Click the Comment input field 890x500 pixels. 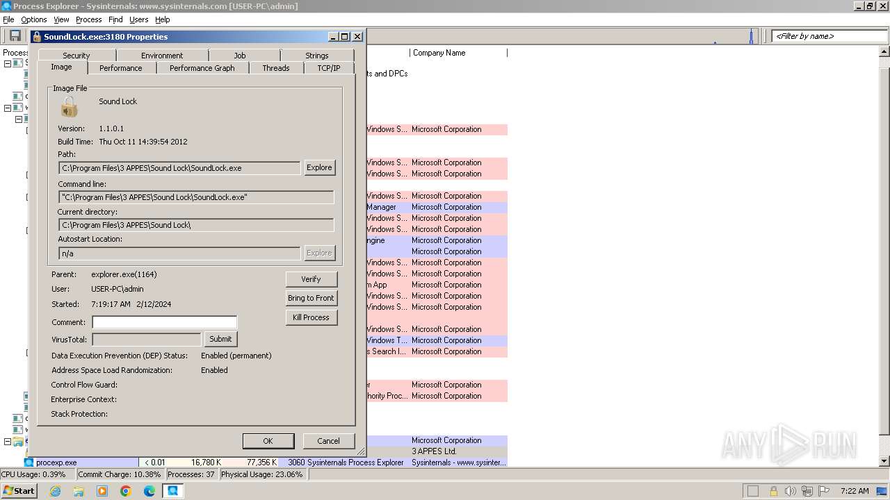tap(165, 322)
